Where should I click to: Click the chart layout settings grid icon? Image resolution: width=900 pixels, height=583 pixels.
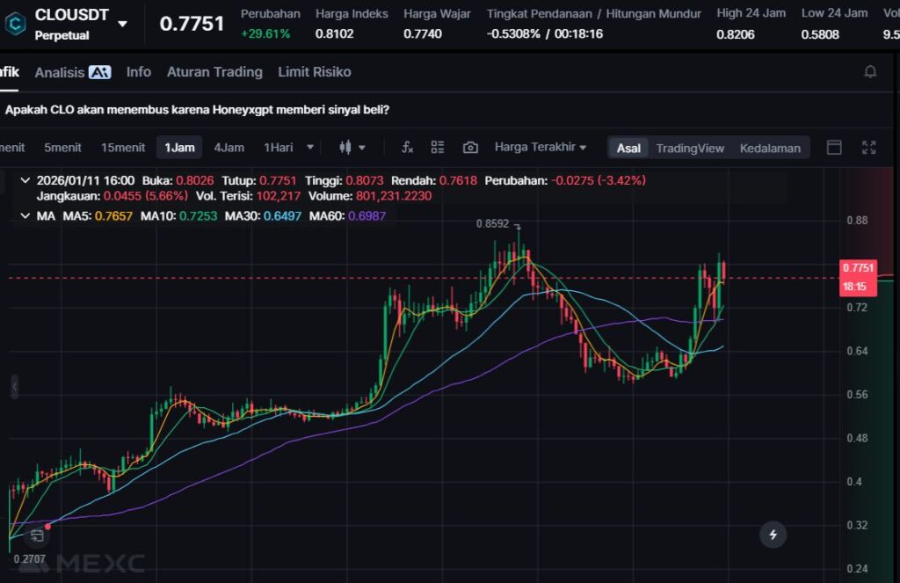(x=438, y=148)
